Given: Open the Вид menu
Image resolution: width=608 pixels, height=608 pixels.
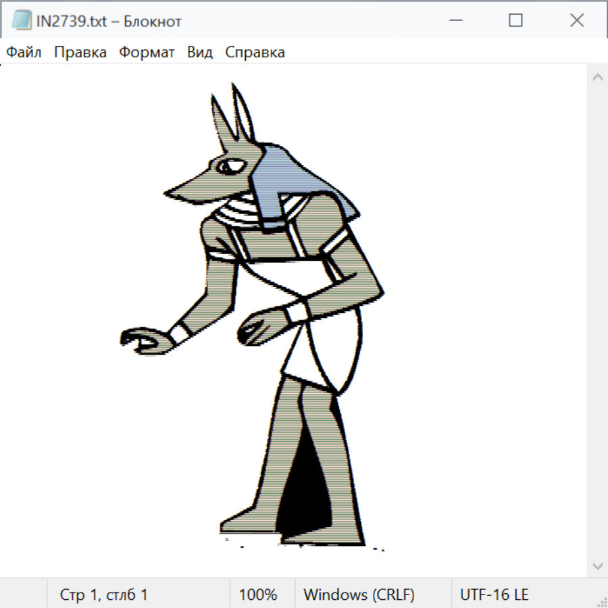Looking at the screenshot, I should [x=200, y=53].
